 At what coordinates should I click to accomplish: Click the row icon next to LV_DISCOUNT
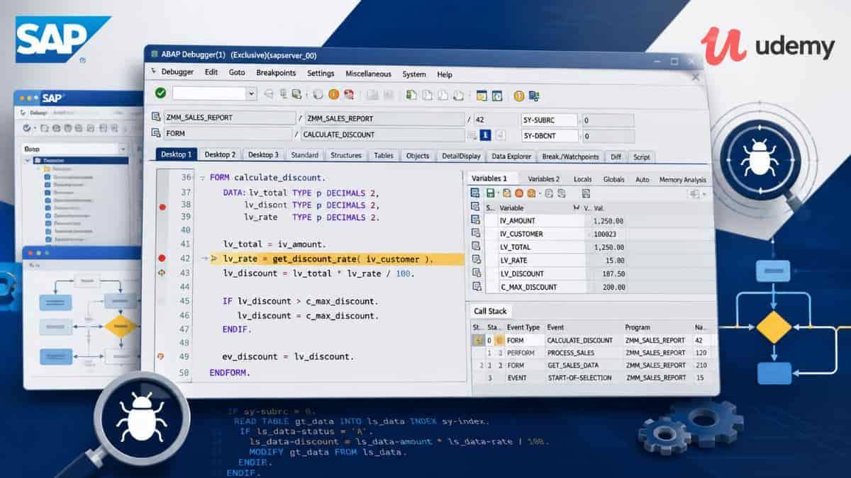tap(476, 273)
